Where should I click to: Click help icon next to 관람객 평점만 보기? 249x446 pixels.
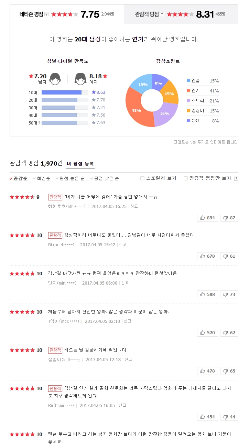click(x=236, y=179)
